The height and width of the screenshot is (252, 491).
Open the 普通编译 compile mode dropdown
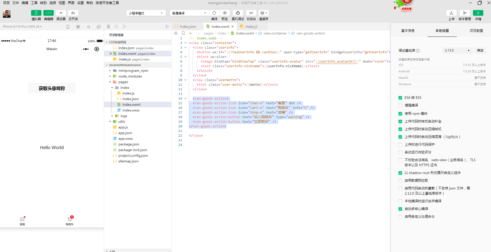[x=189, y=13]
